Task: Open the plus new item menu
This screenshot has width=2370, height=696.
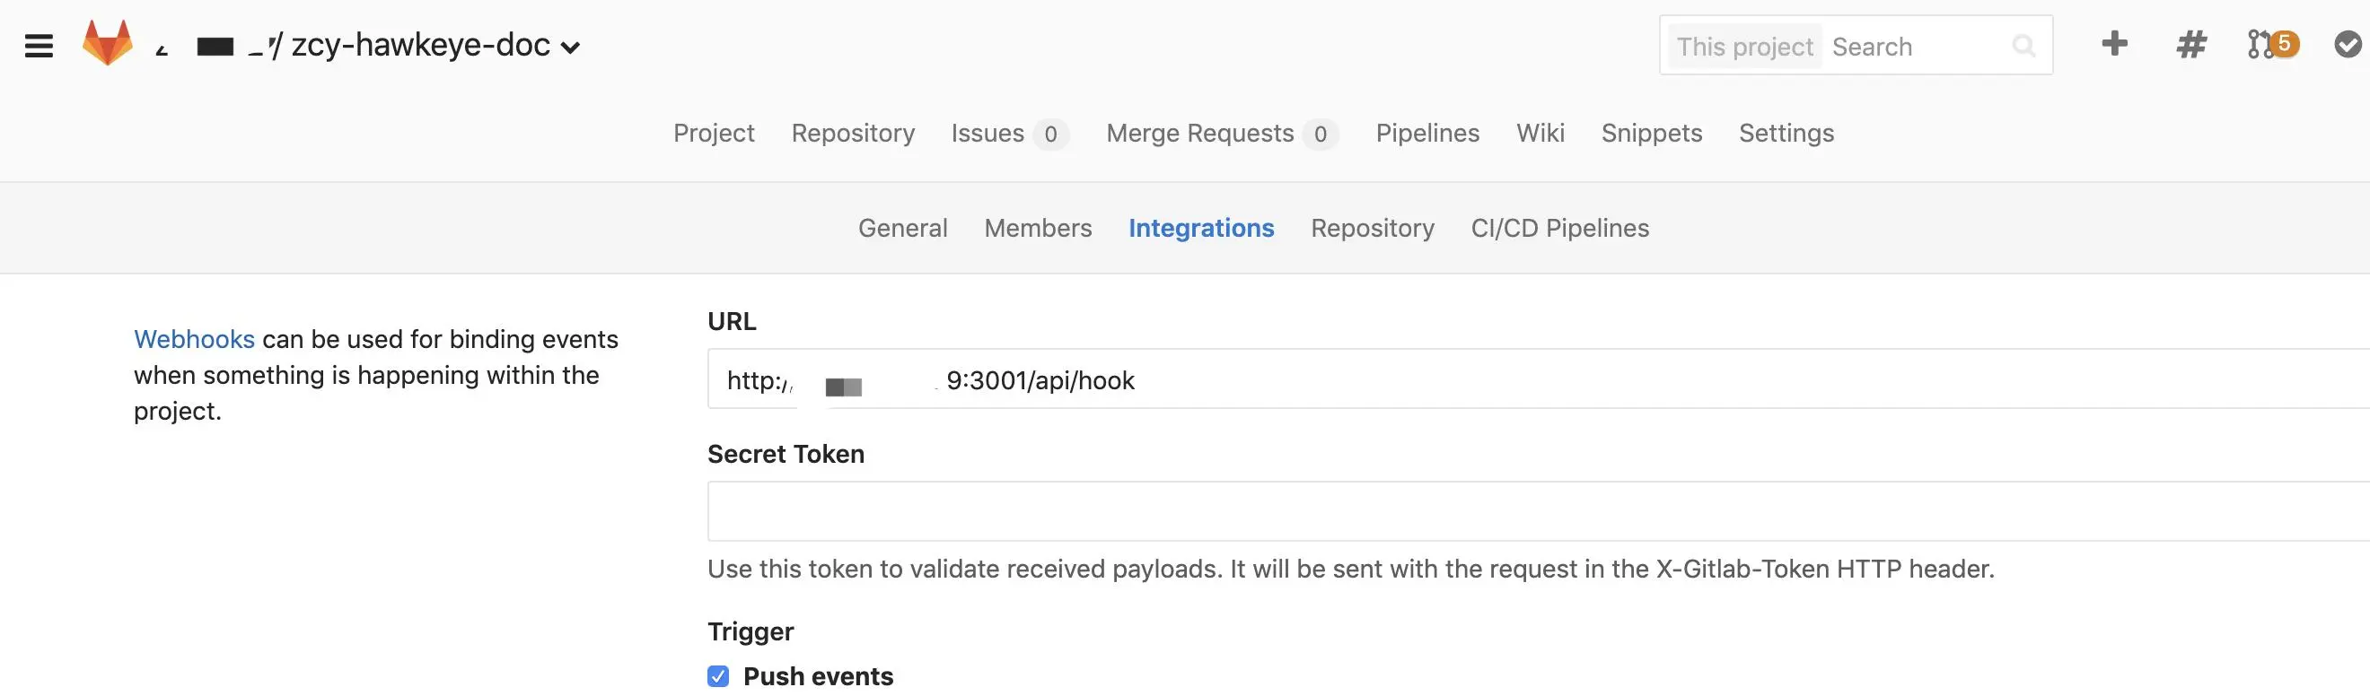Action: click(x=2114, y=43)
